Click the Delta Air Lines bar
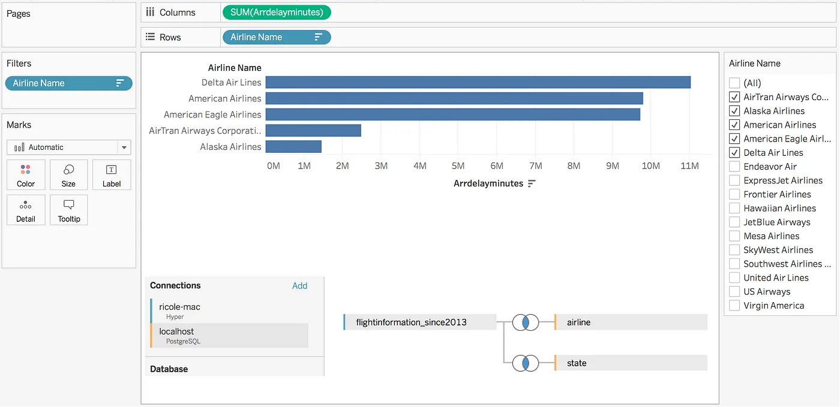The image size is (840, 407). coord(478,82)
